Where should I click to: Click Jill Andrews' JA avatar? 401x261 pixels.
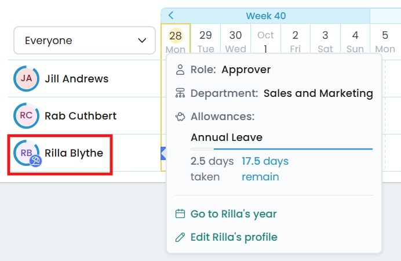coord(26,78)
